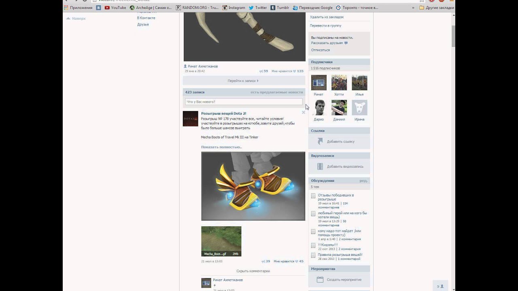Click Отписаться to unsubscribe
The image size is (518, 291).
pyautogui.click(x=321, y=50)
